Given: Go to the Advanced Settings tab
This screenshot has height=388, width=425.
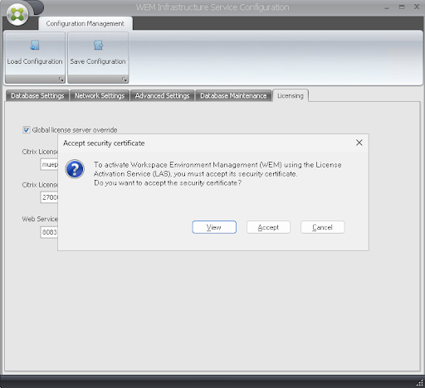Looking at the screenshot, I should point(162,95).
